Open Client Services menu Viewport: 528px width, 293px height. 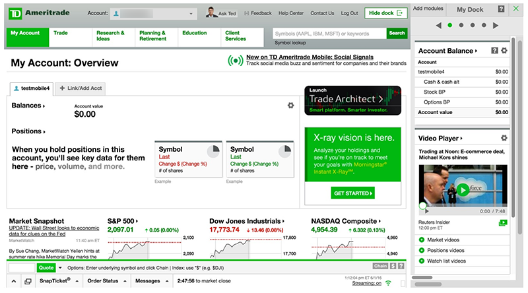pyautogui.click(x=242, y=37)
